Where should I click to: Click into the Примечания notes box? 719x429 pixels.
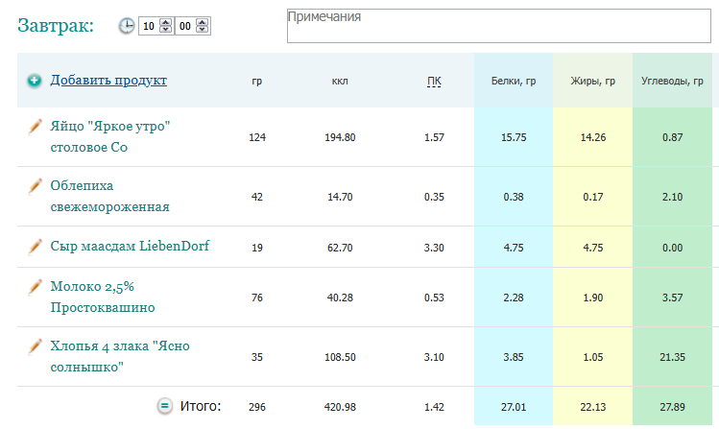[x=499, y=26]
